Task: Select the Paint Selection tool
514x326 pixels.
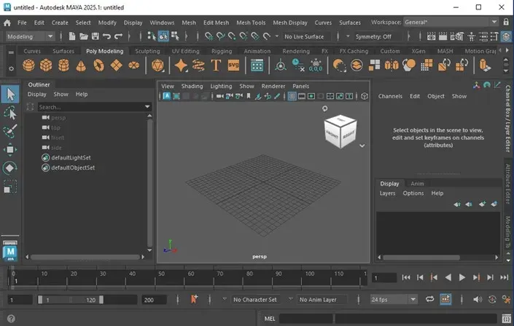Action: pyautogui.click(x=10, y=131)
